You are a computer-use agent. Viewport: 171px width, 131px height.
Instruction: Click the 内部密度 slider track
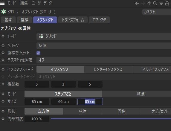pos(111,119)
